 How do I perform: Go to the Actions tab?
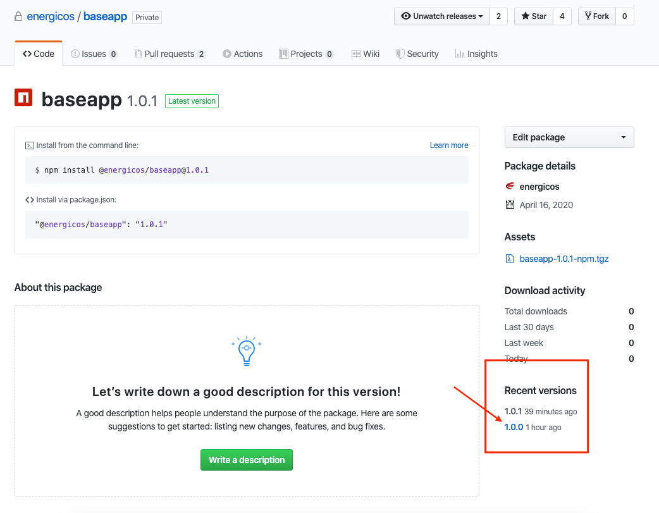[242, 54]
